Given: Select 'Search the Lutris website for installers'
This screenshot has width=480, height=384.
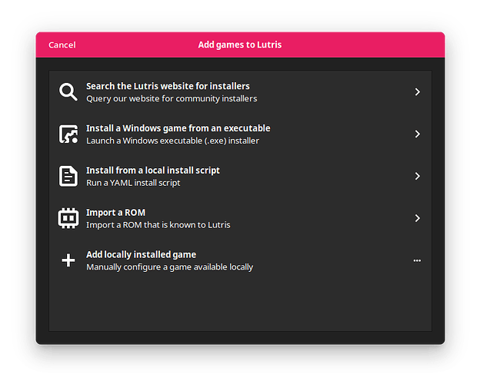Looking at the screenshot, I should (x=168, y=86).
